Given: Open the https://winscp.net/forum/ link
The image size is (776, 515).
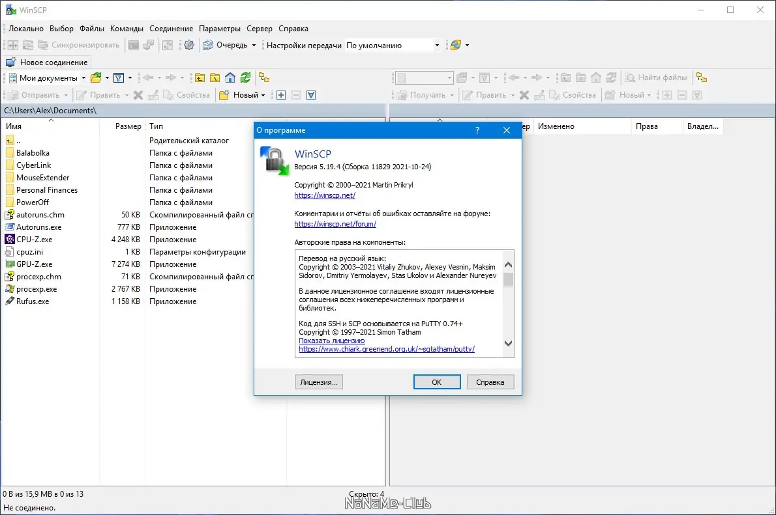Looking at the screenshot, I should click(335, 224).
